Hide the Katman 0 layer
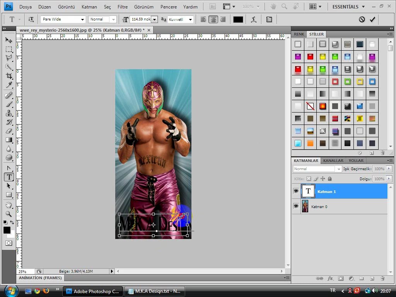This screenshot has height=297, width=396. (296, 206)
